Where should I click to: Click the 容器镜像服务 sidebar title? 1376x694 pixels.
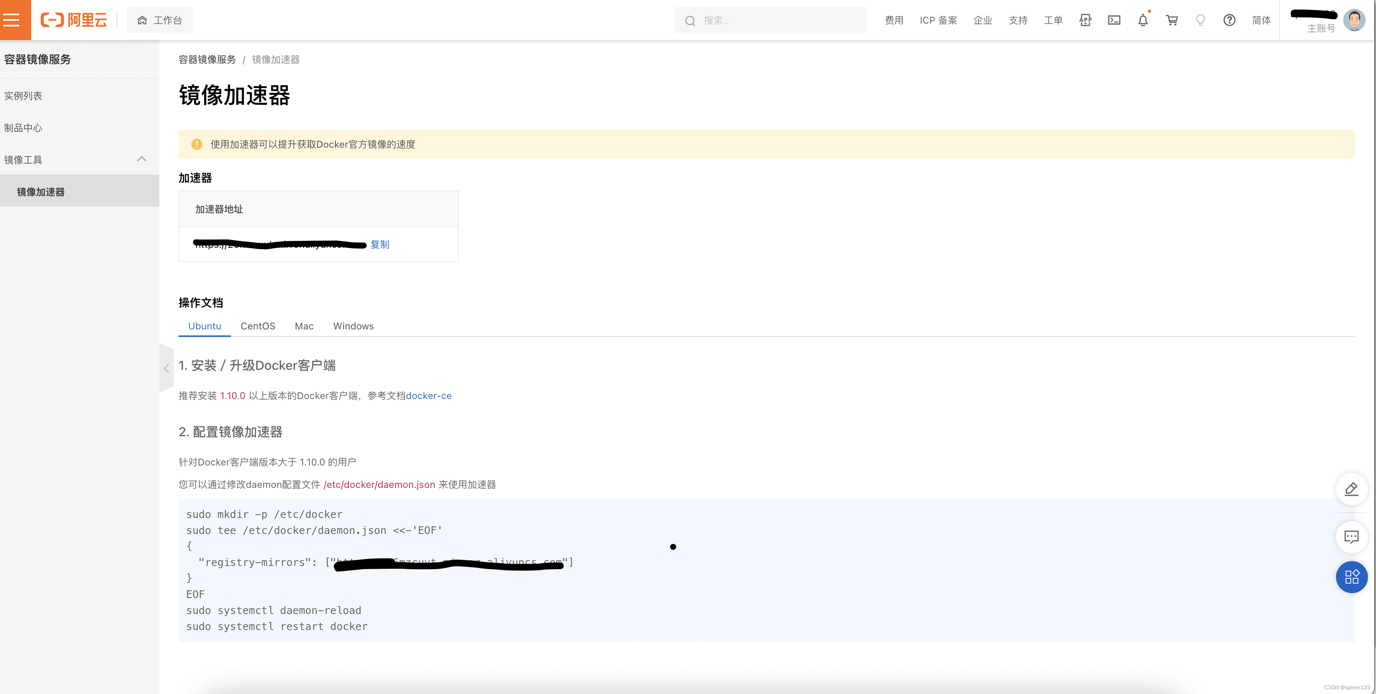pyautogui.click(x=37, y=59)
